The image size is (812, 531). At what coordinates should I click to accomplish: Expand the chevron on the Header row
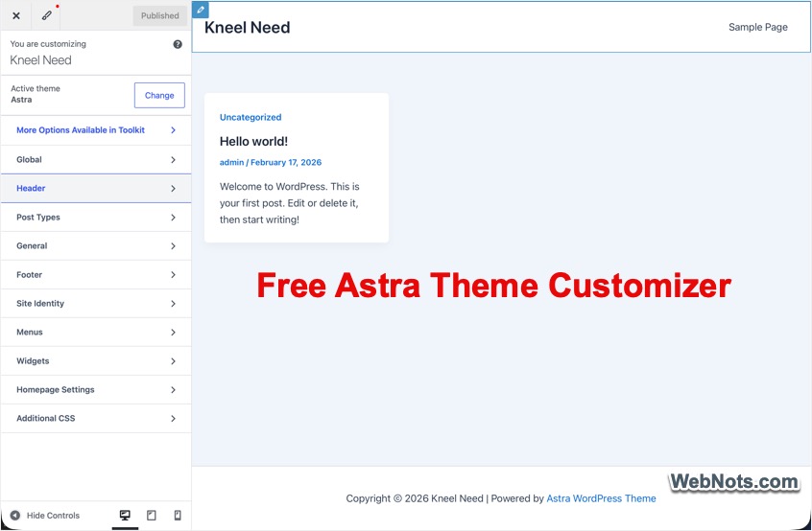click(x=174, y=189)
